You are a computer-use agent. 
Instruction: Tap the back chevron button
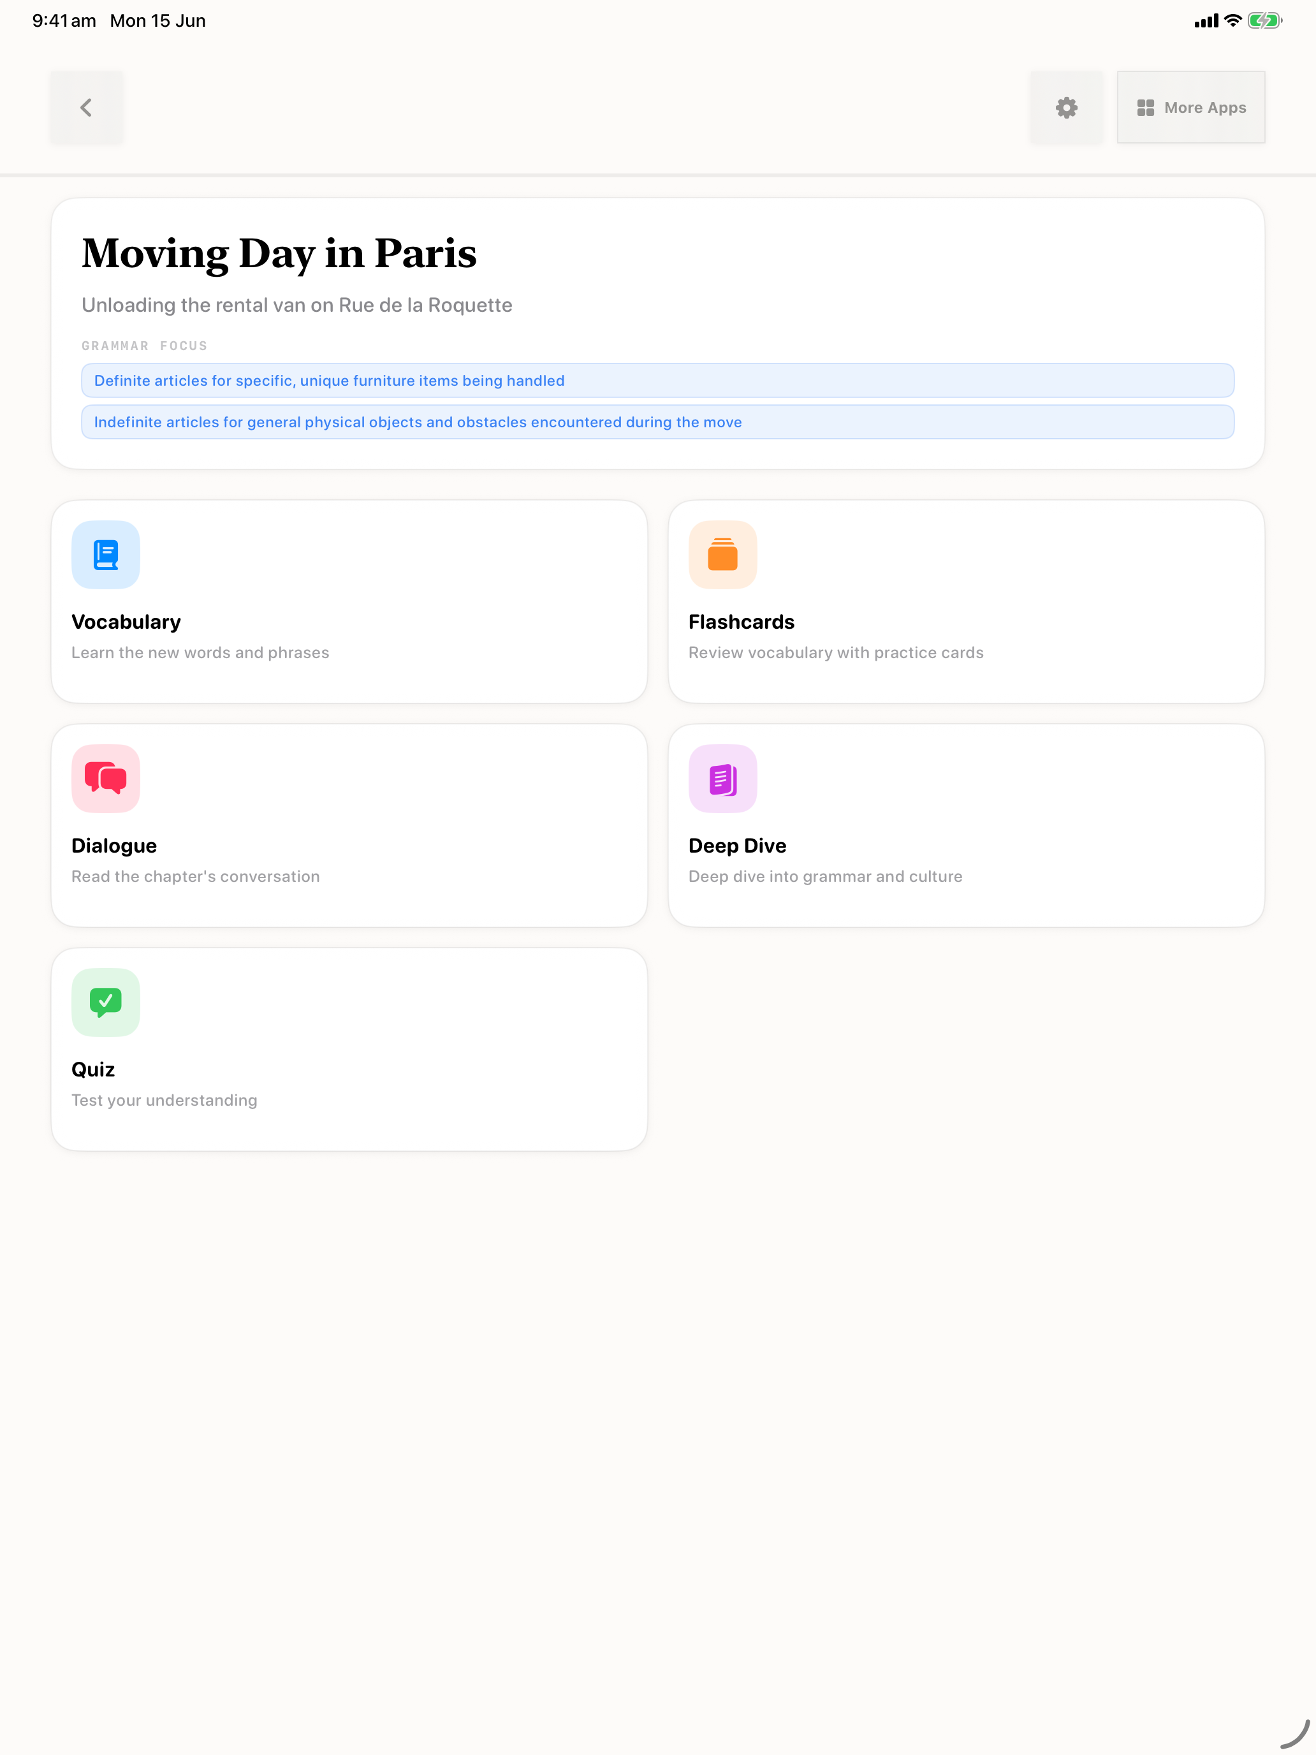pos(87,107)
